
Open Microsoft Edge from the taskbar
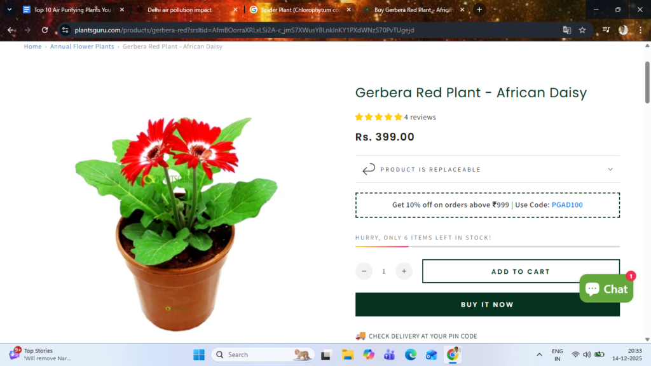pos(411,355)
